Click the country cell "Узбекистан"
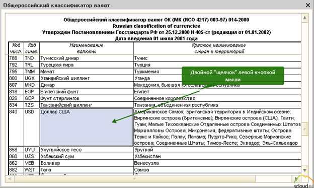Image resolution: width=314 pixels, height=188 pixels. coord(217,156)
